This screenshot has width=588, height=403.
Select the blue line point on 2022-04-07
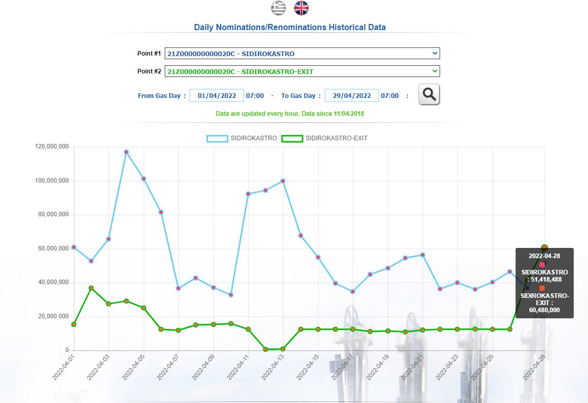coord(178,289)
